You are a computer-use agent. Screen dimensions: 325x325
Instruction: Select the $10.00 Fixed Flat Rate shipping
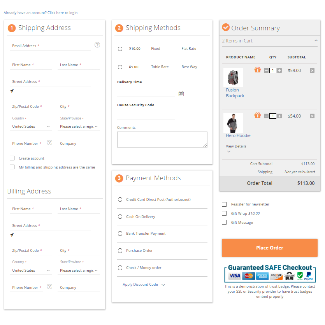click(x=120, y=49)
